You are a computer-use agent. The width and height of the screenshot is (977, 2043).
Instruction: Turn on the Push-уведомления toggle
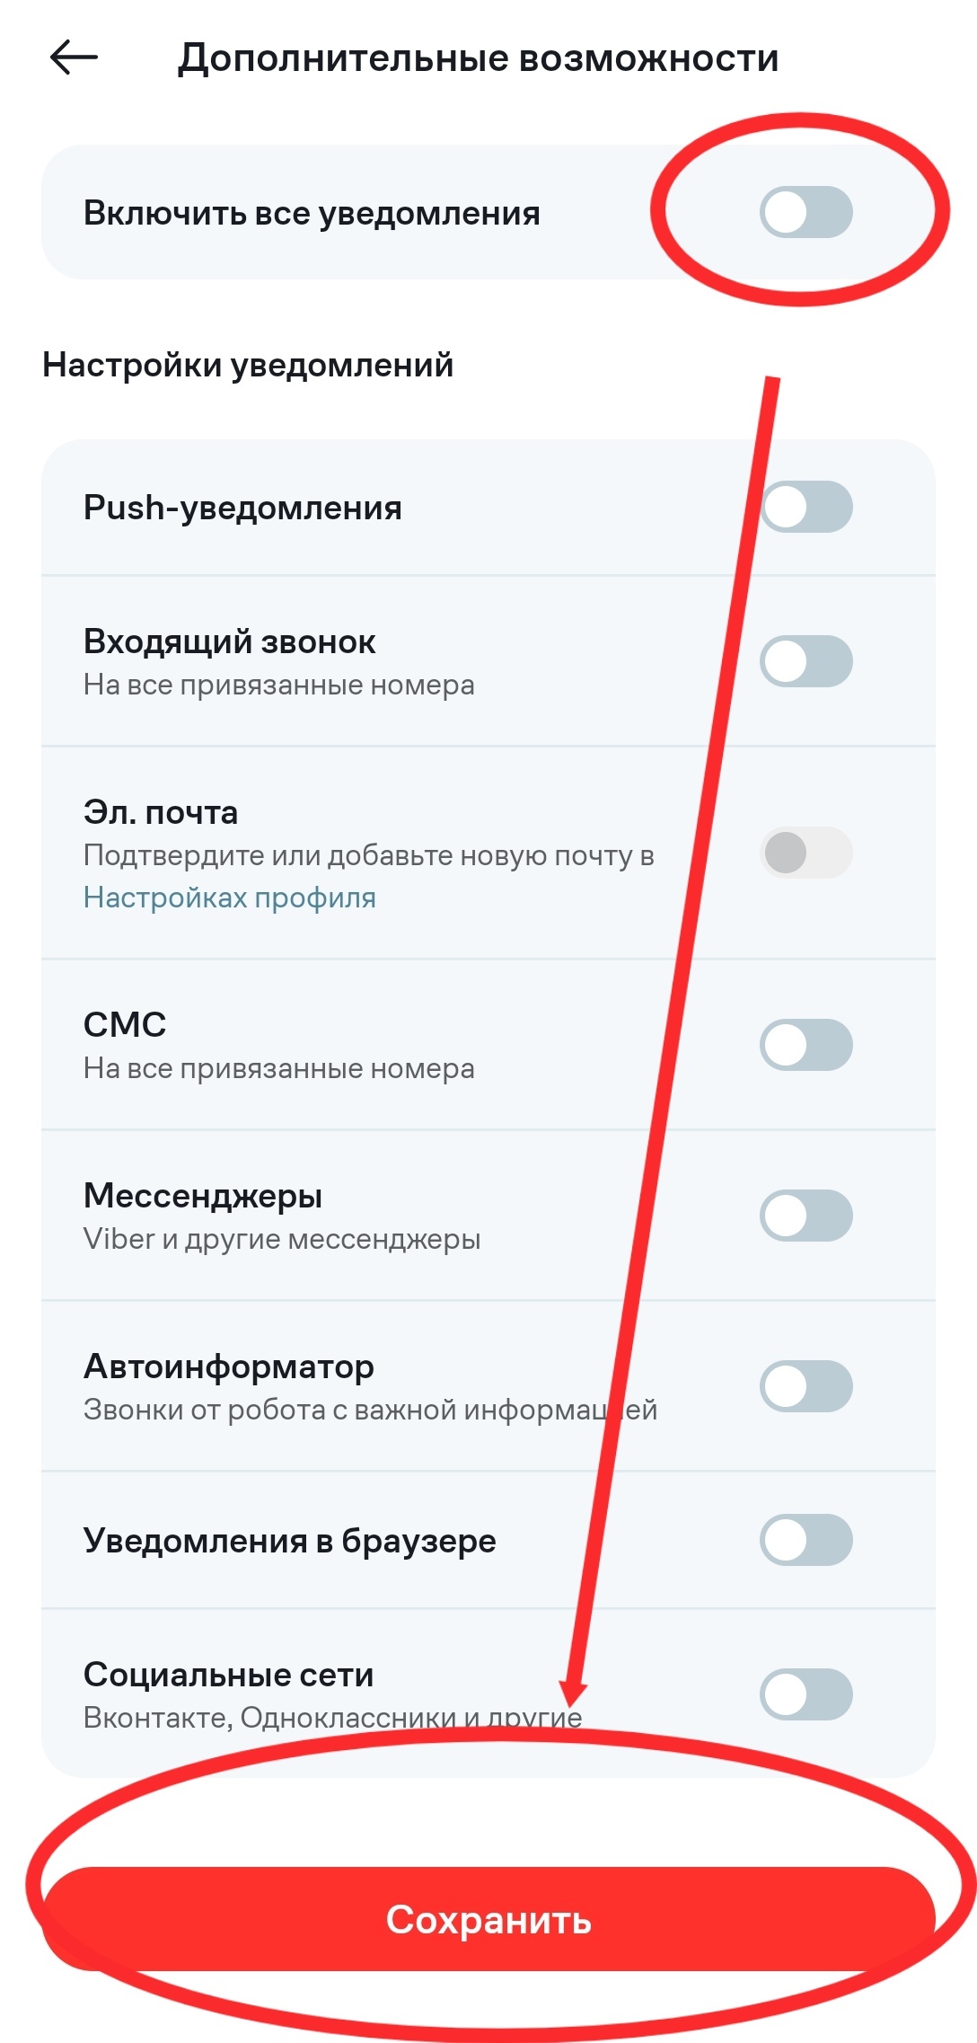pos(805,507)
